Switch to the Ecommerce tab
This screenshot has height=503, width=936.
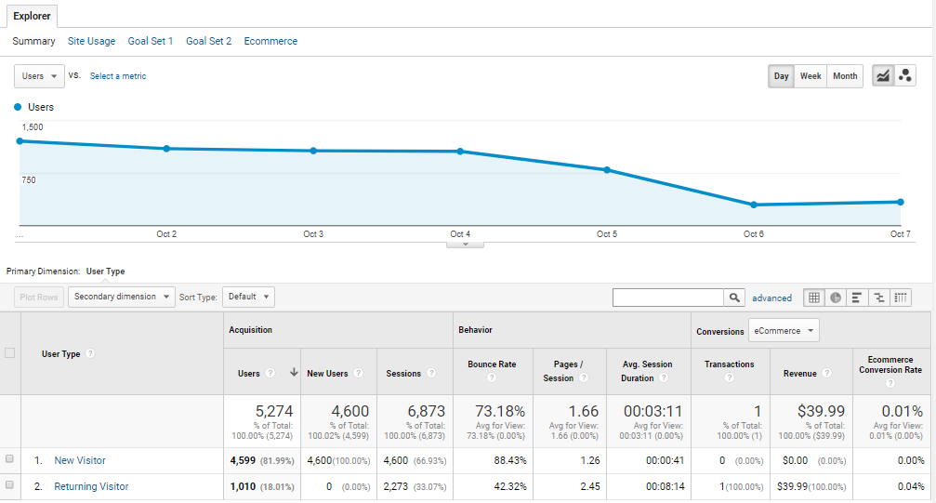(x=270, y=41)
